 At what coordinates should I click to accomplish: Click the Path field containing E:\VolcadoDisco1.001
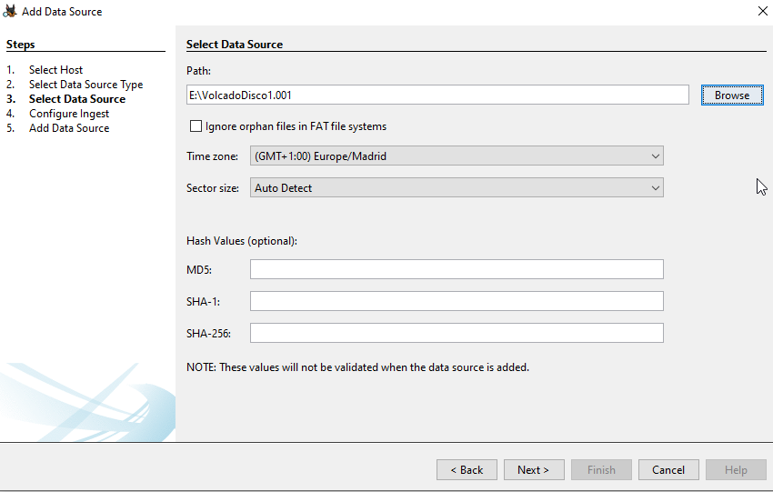437,95
